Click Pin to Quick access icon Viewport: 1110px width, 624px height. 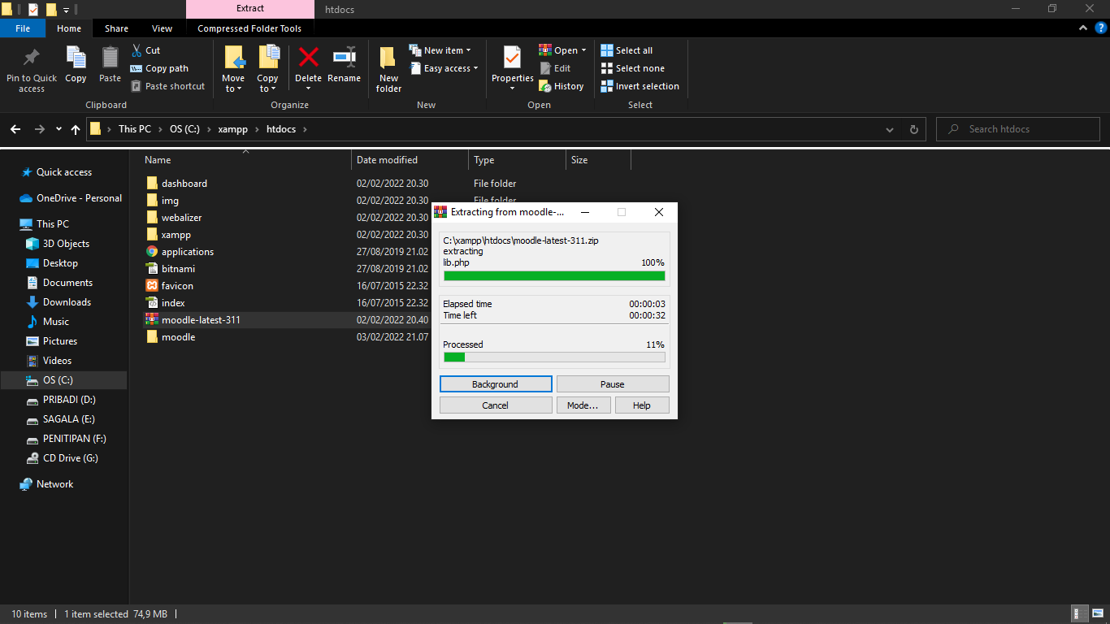point(32,58)
